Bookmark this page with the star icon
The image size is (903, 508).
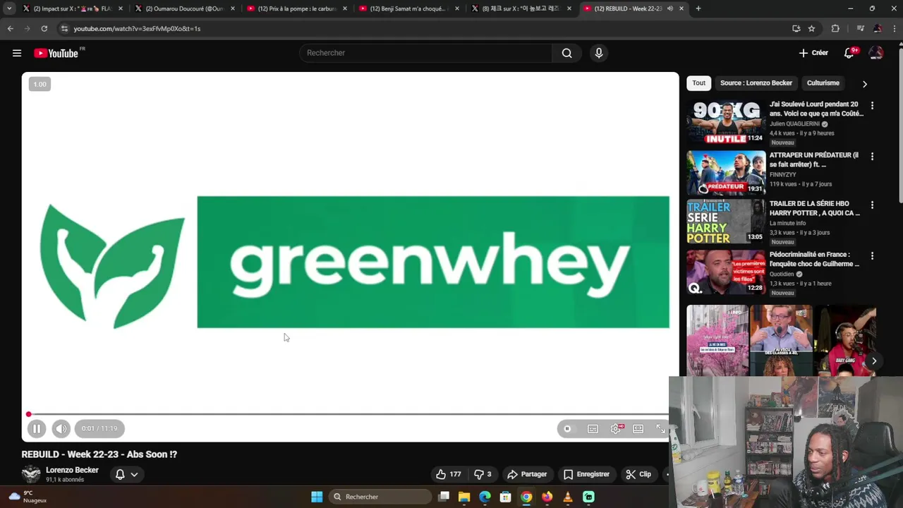coord(811,28)
